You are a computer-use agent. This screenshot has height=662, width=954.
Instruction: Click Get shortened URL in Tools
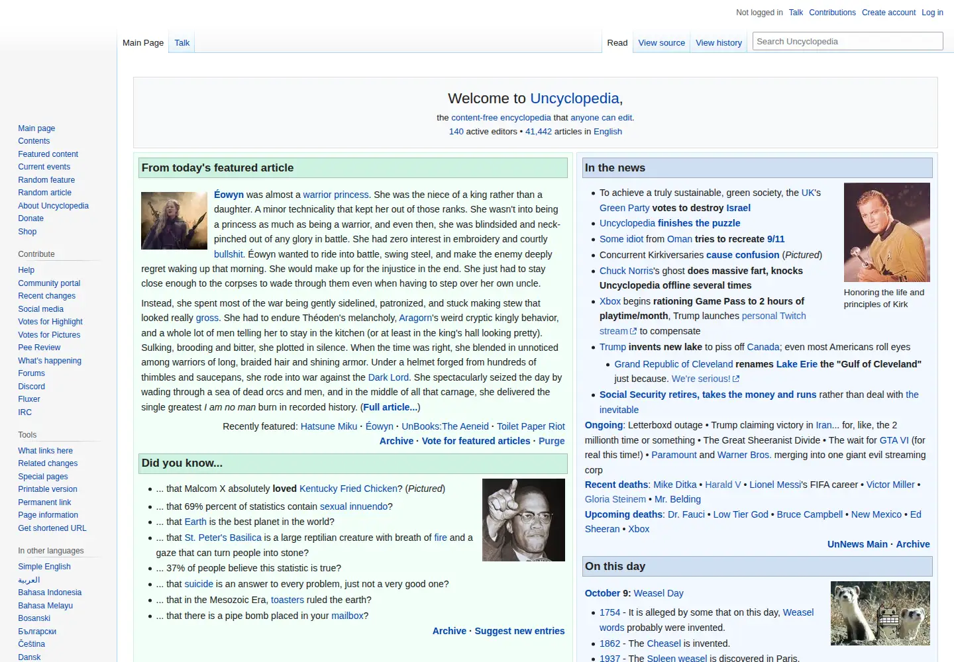(52, 528)
